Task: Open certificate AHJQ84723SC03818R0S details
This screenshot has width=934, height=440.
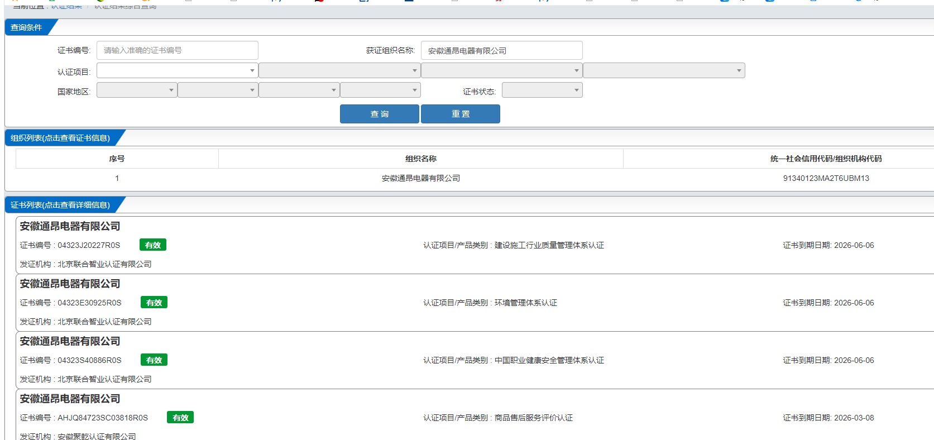Action: (103, 418)
